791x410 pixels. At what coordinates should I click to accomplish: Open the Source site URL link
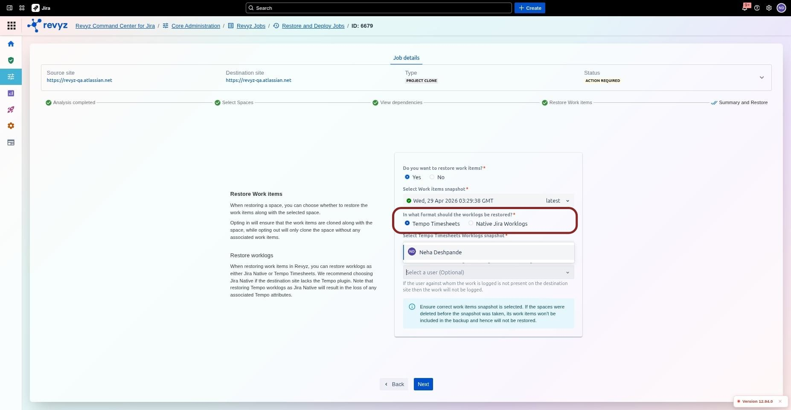(x=79, y=80)
